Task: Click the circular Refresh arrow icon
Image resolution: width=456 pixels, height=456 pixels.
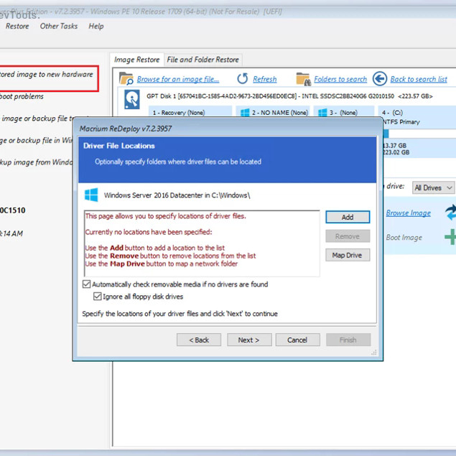Action: (x=242, y=78)
